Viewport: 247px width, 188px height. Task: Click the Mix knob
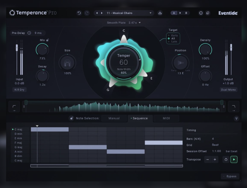coord(42,49)
